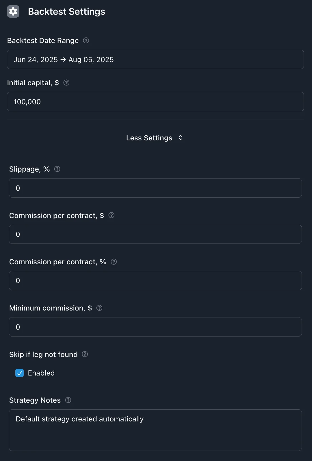Click the Strategy Notes help icon
Screen dimensions: 312x461
click(x=68, y=400)
